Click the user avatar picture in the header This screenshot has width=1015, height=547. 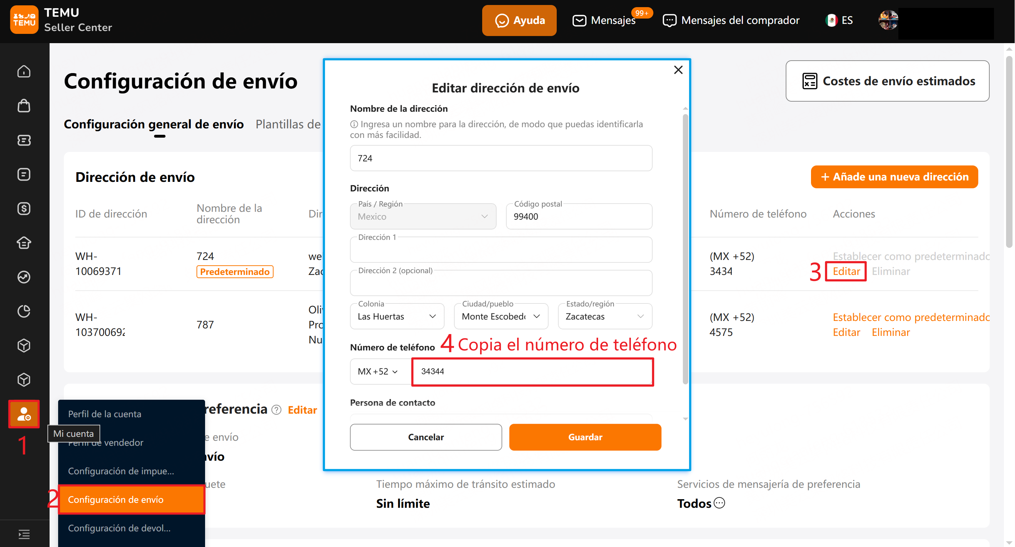(x=888, y=20)
